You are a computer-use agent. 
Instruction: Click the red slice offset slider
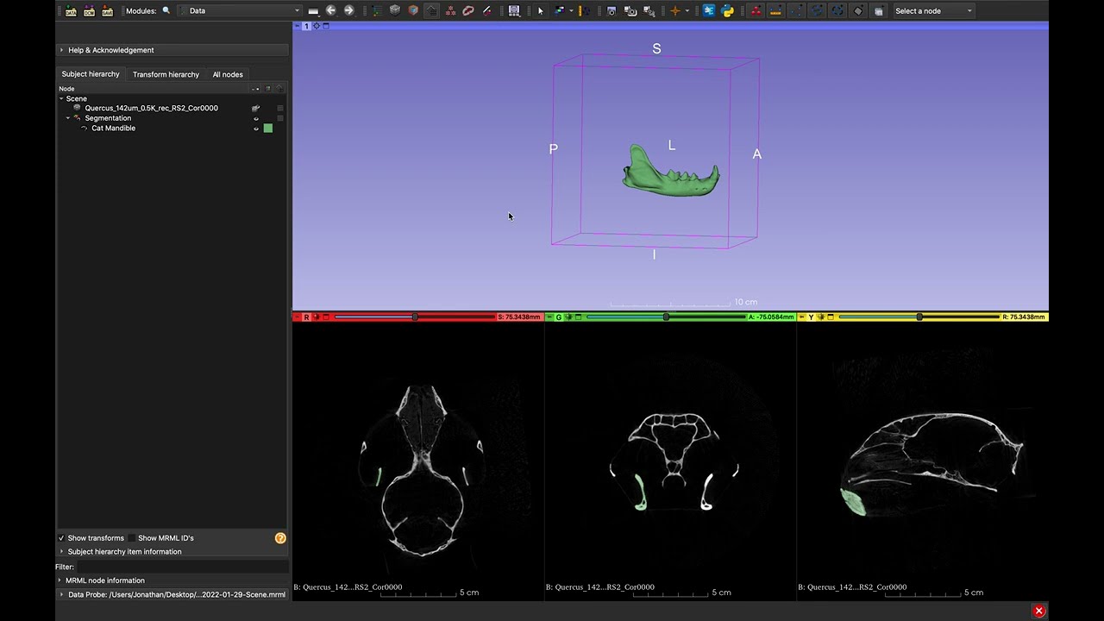coord(414,317)
